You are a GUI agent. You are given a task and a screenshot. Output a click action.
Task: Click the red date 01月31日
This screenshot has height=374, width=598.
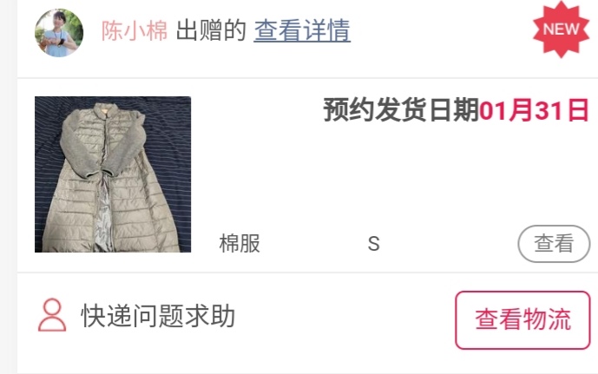pos(534,110)
